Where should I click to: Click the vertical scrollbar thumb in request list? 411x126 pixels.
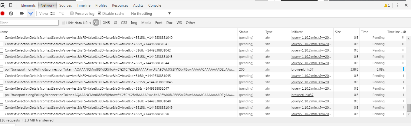[x=409, y=108]
